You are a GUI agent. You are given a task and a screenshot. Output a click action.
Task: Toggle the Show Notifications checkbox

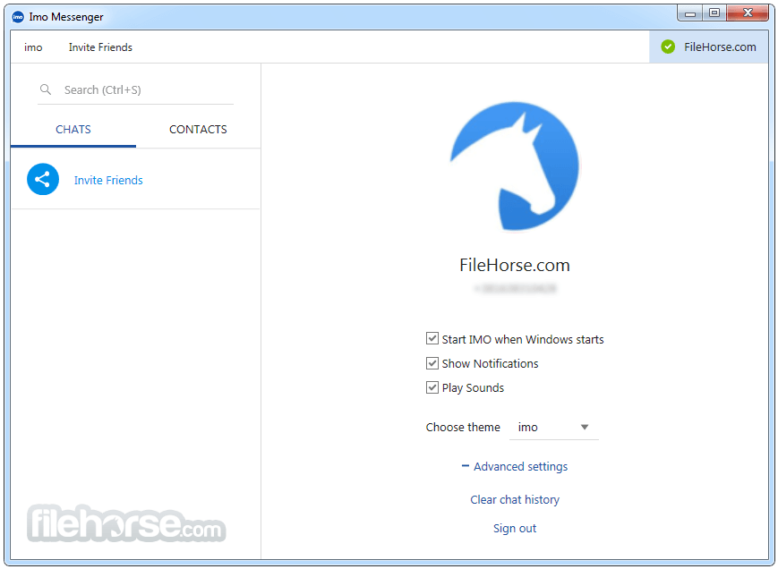click(x=432, y=363)
